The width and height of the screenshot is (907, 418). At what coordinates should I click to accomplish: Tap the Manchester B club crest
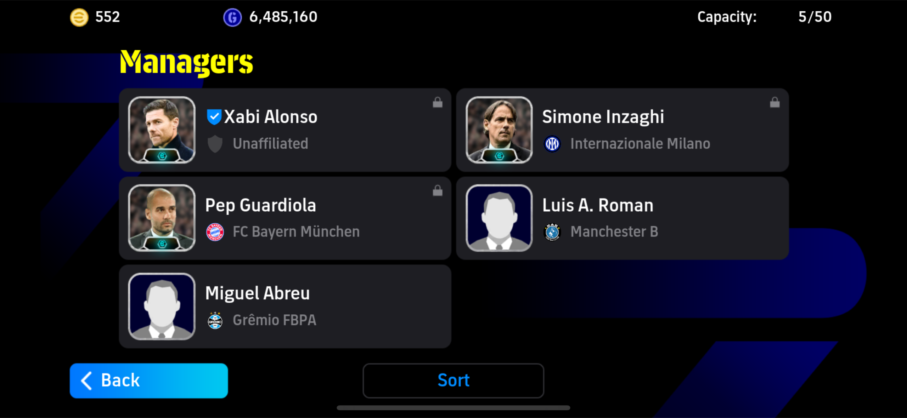[552, 232]
